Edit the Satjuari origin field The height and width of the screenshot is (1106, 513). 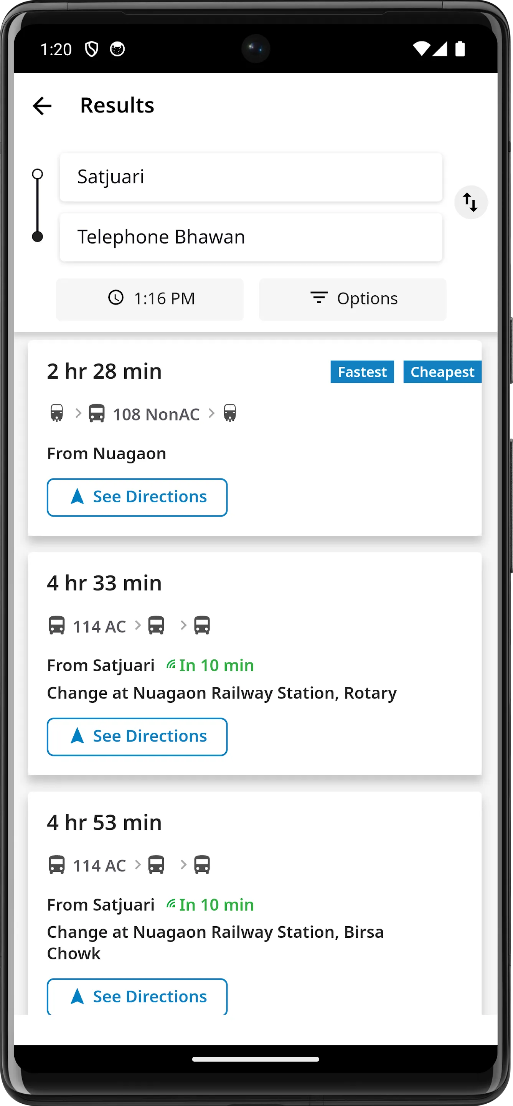click(251, 177)
